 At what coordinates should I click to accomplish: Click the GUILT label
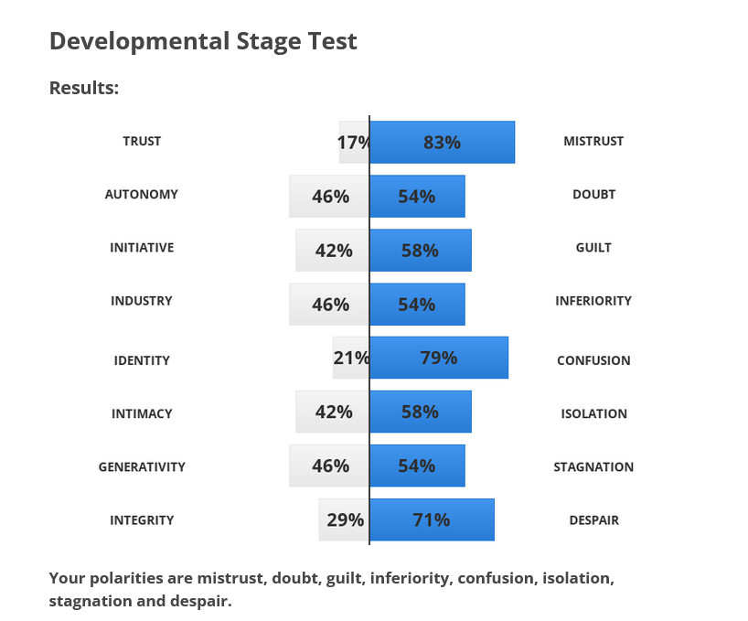(593, 248)
